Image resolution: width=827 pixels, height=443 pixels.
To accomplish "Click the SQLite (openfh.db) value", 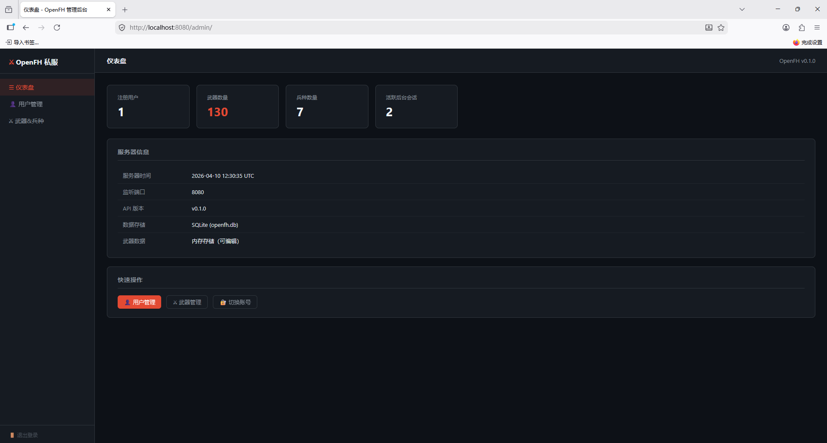I will click(215, 225).
